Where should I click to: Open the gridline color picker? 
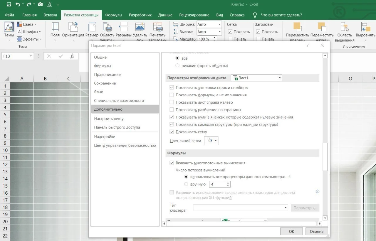211,141
